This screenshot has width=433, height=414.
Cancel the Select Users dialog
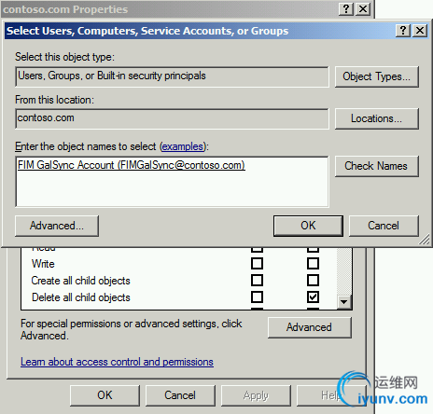(384, 226)
